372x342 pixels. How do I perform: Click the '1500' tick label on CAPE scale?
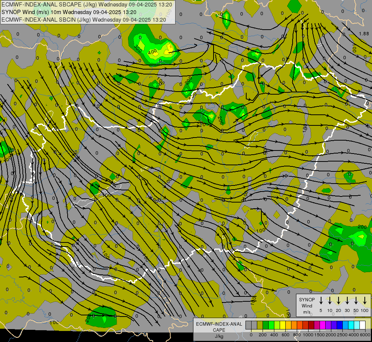[320, 335]
